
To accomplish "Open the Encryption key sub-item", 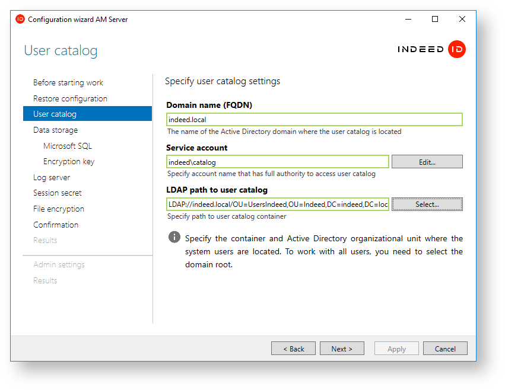I will (x=69, y=161).
